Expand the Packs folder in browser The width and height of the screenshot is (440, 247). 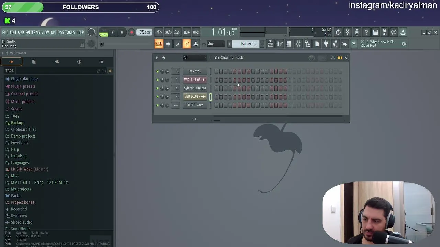(16, 196)
